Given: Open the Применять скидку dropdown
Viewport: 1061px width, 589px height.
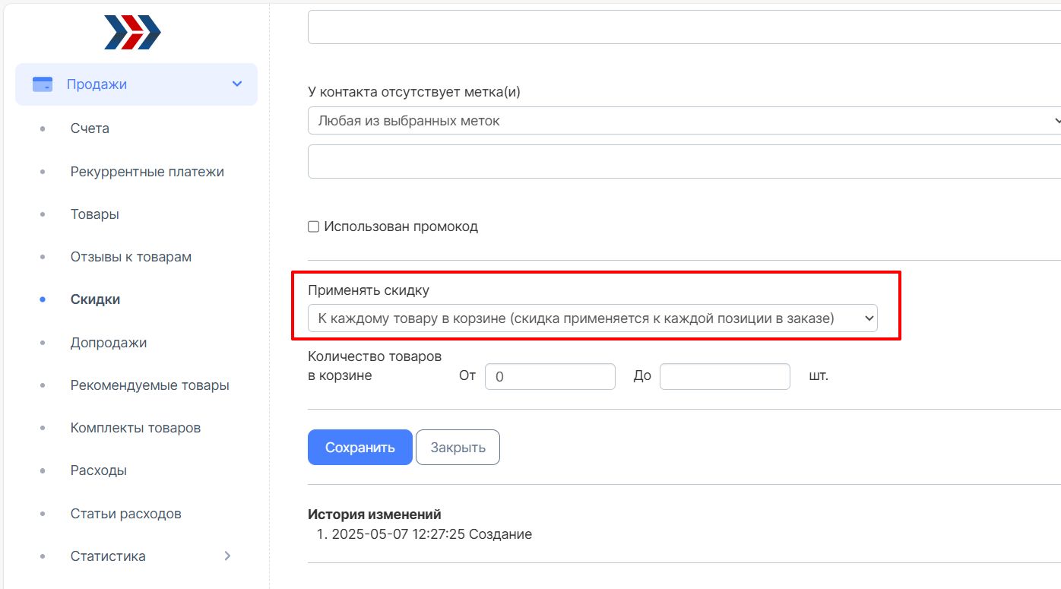Looking at the screenshot, I should point(592,318).
